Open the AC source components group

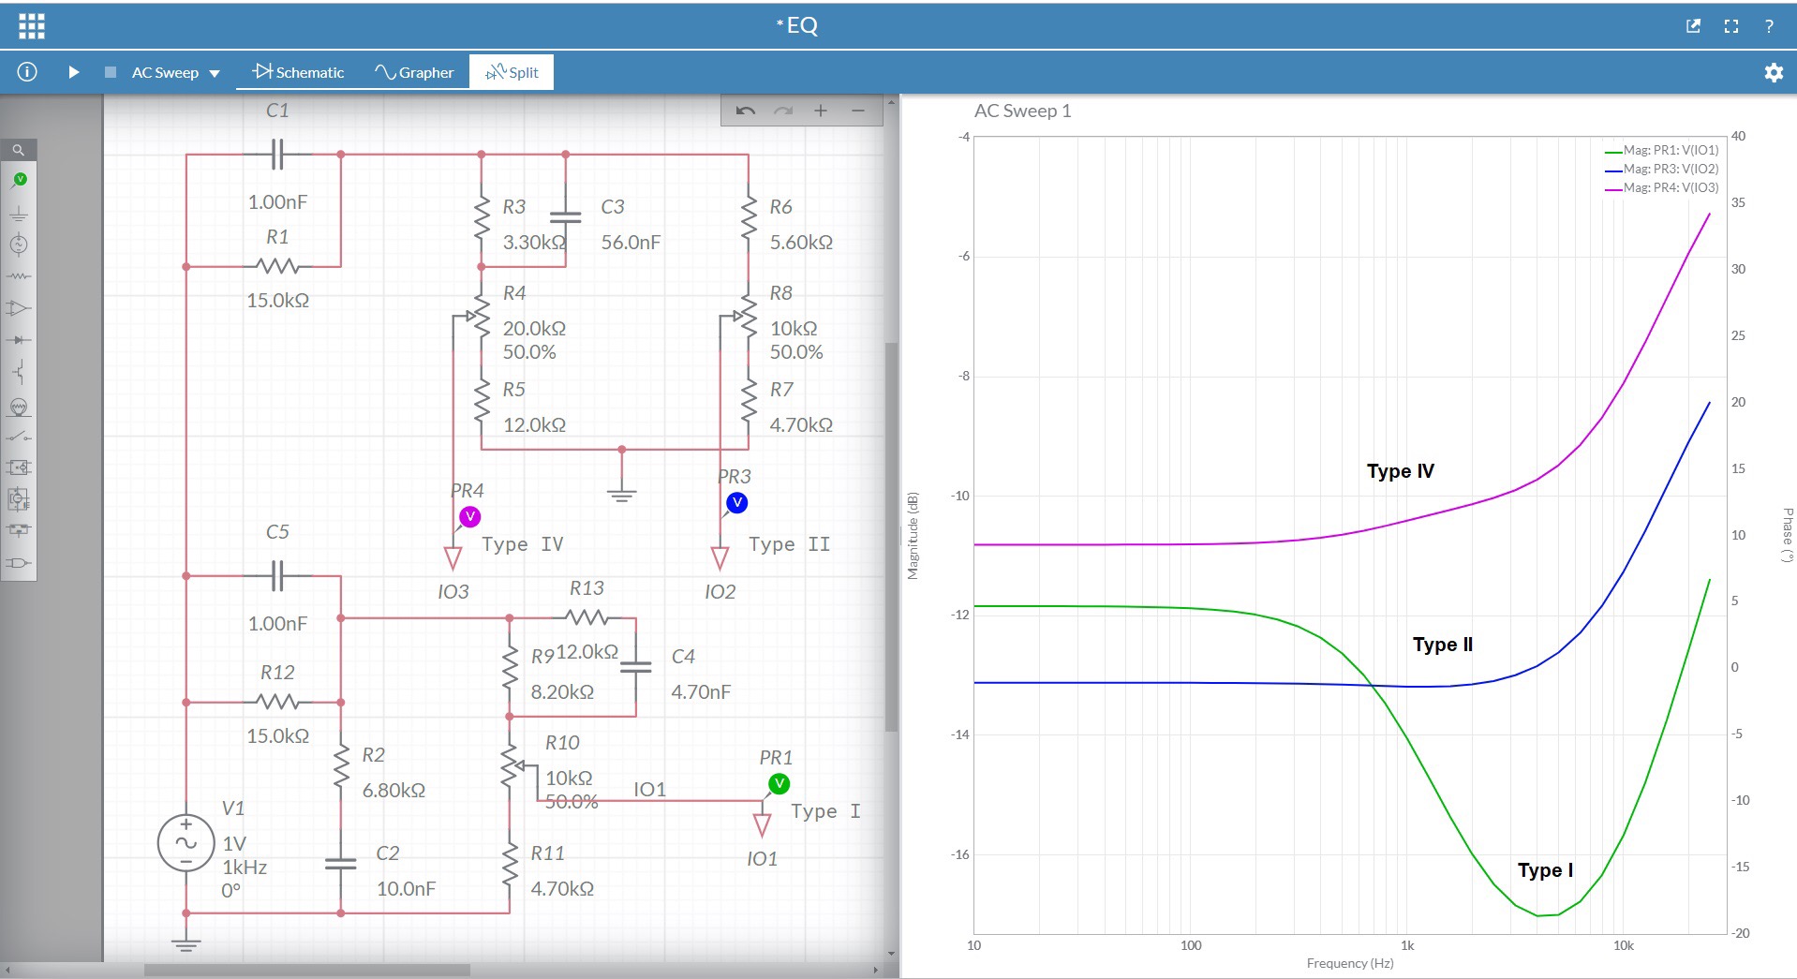[19, 245]
